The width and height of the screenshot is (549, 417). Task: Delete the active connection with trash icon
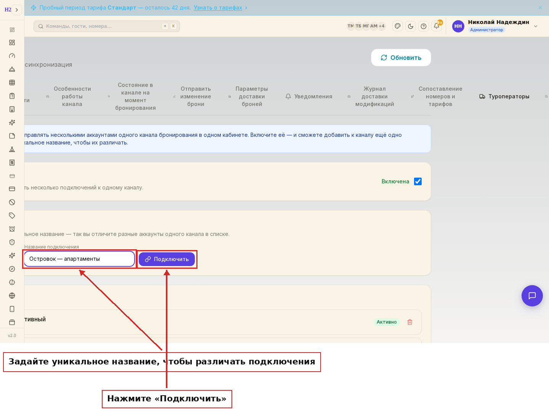410,322
